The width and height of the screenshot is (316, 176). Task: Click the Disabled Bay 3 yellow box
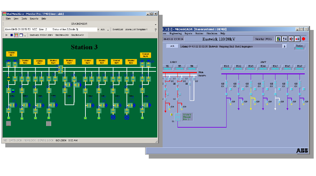click(x=39, y=62)
